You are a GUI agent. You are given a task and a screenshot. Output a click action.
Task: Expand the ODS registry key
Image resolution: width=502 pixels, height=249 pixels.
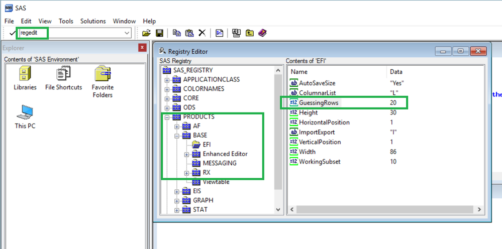pos(167,108)
